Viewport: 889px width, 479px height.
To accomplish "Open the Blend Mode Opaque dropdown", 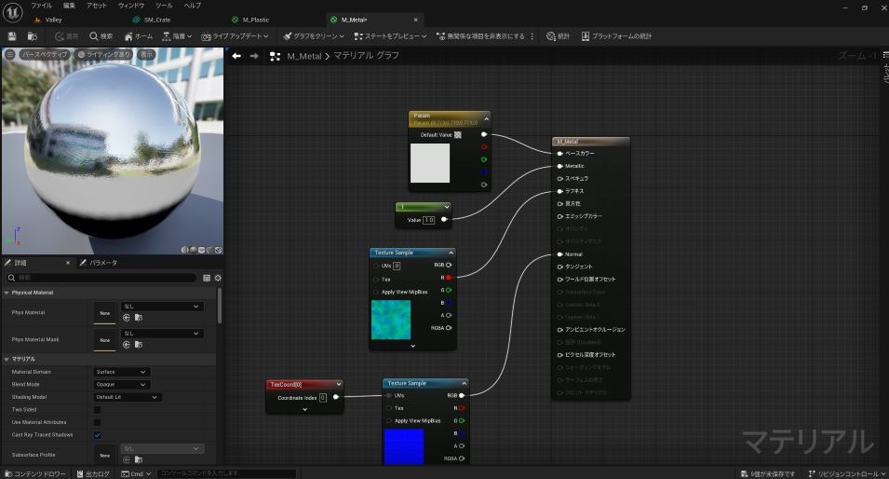I will (x=121, y=385).
